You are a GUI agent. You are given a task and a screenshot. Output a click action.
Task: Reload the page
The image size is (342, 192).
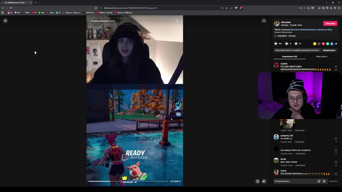click(11, 8)
